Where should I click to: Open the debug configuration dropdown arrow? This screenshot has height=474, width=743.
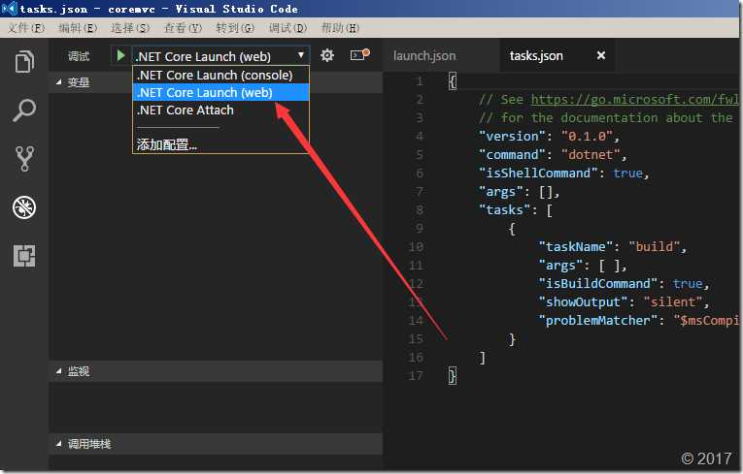pyautogui.click(x=301, y=56)
